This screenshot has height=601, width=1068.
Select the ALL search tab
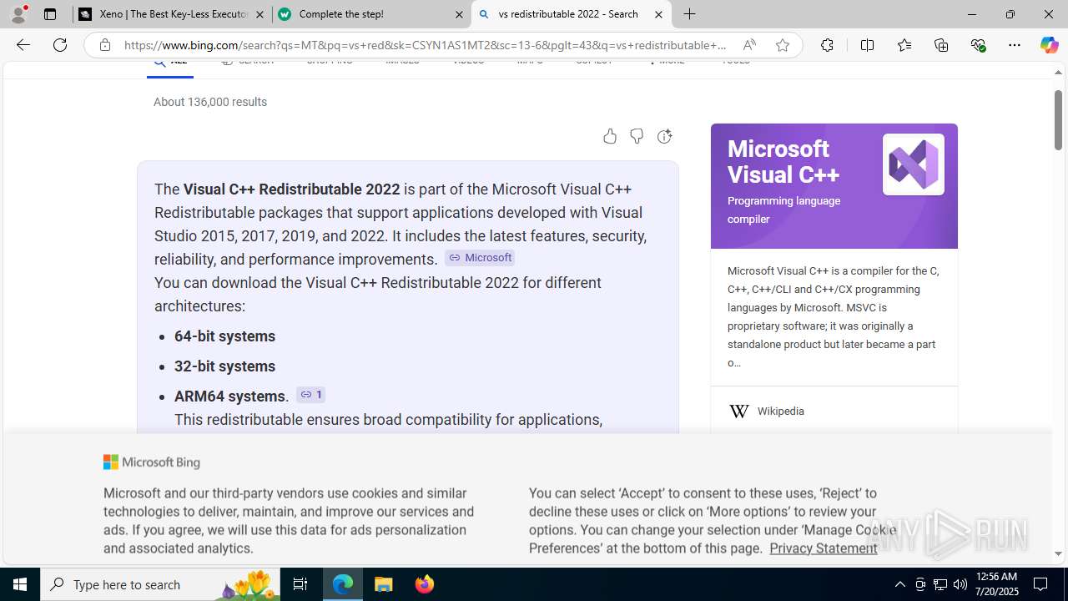(x=170, y=63)
